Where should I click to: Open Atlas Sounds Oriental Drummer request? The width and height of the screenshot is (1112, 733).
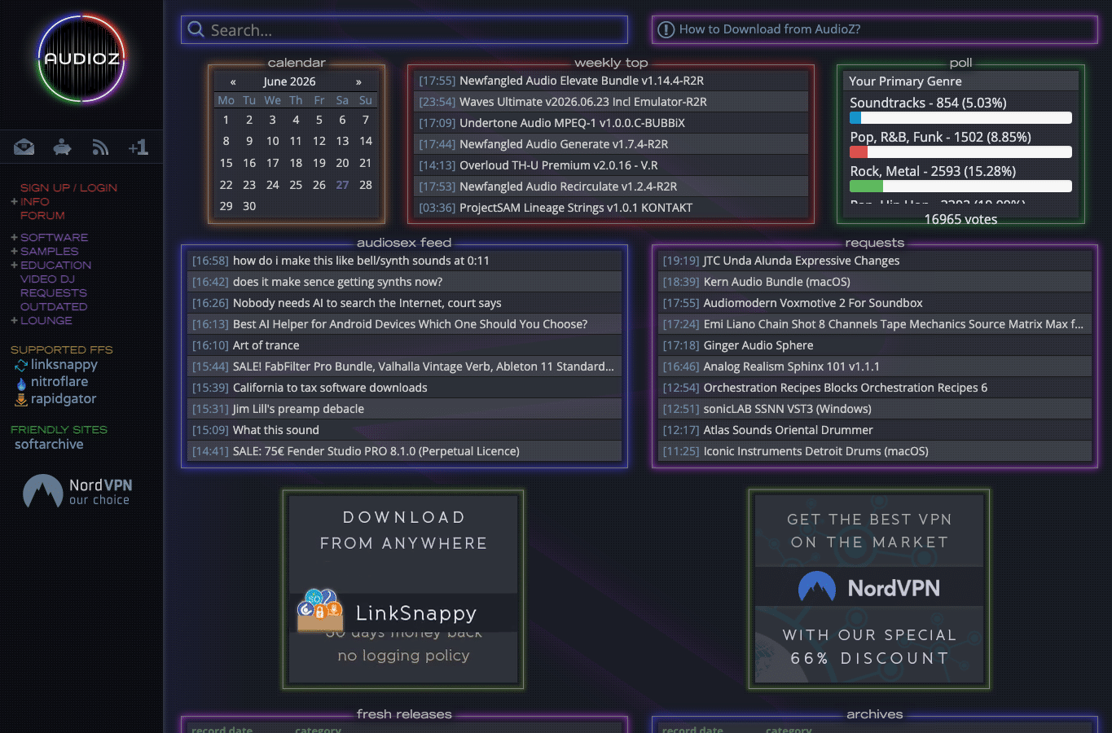[788, 430]
